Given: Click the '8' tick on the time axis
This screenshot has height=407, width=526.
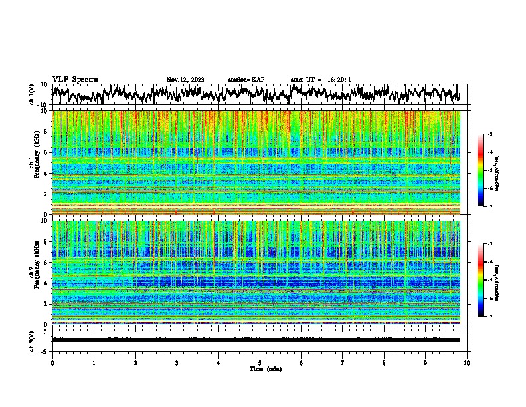Looking at the screenshot, I should click(384, 363).
